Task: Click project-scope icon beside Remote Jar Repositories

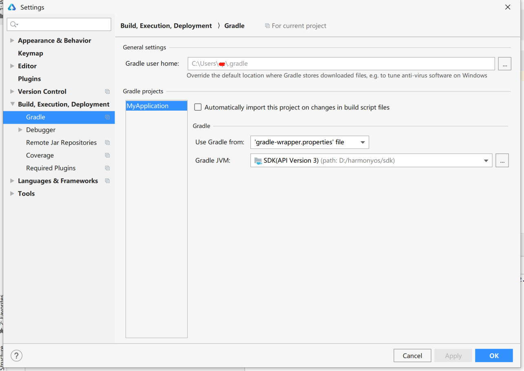Action: (x=107, y=142)
